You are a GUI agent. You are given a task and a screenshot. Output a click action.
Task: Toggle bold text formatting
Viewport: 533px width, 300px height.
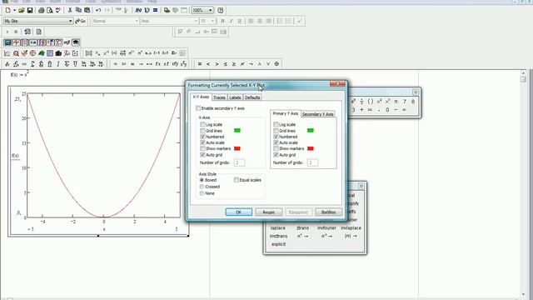point(222,21)
